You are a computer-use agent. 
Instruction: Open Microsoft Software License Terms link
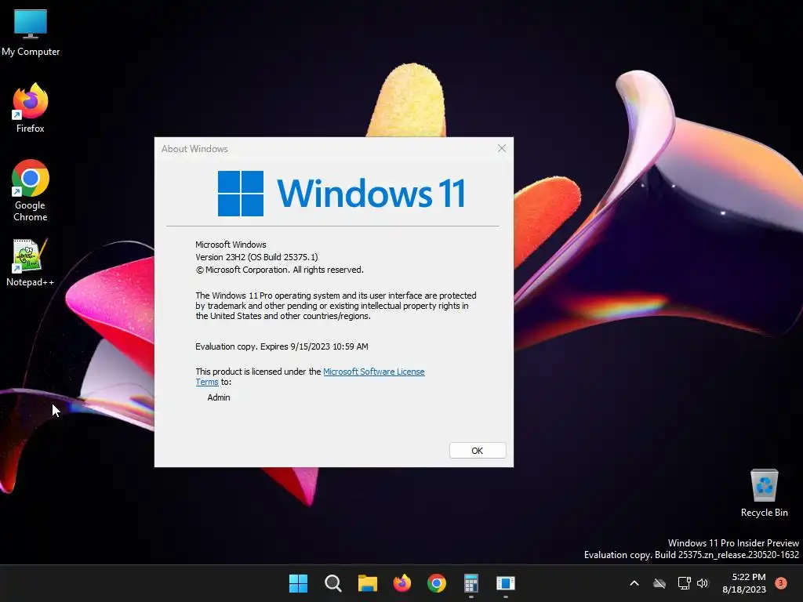[310, 377]
